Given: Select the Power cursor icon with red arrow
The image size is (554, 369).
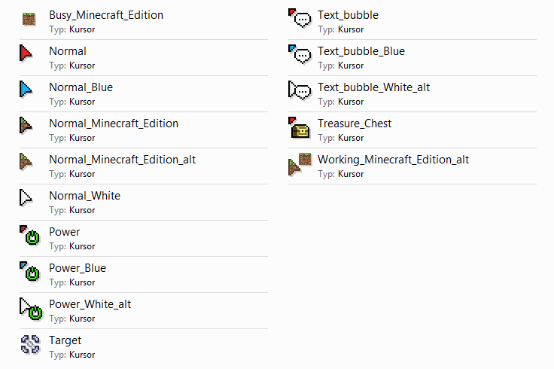Looking at the screenshot, I should click(x=30, y=235).
